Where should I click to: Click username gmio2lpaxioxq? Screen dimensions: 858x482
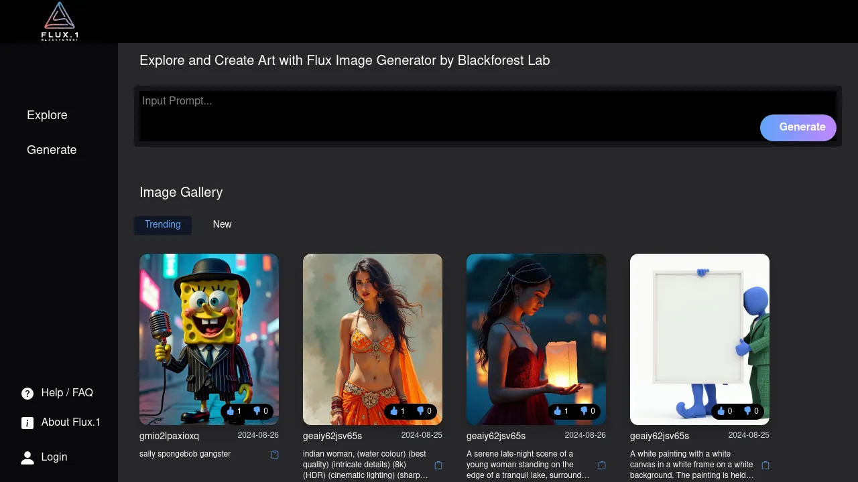click(x=169, y=436)
